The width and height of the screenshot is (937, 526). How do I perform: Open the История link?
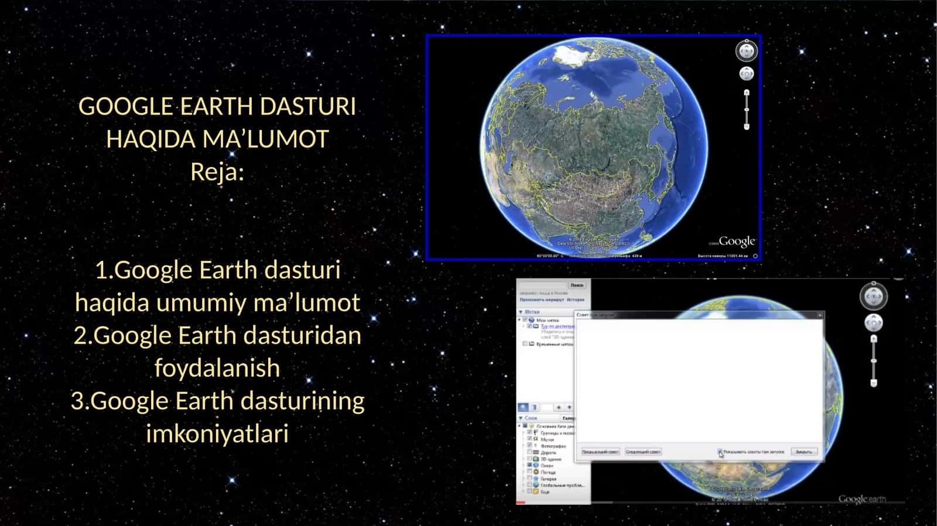(576, 300)
